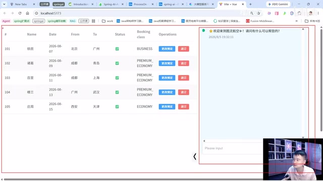323x181 pixels.
Task: Click the Booking class column header
Action: point(143,34)
